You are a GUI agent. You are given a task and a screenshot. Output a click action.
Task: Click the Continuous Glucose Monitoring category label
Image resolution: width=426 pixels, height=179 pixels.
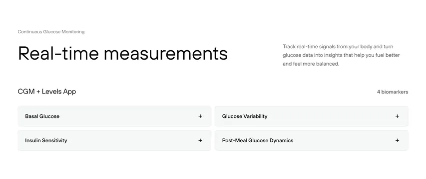51,32
